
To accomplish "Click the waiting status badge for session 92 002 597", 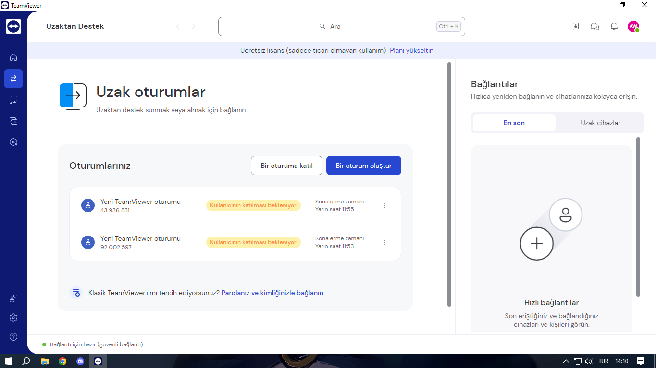I will point(253,242).
